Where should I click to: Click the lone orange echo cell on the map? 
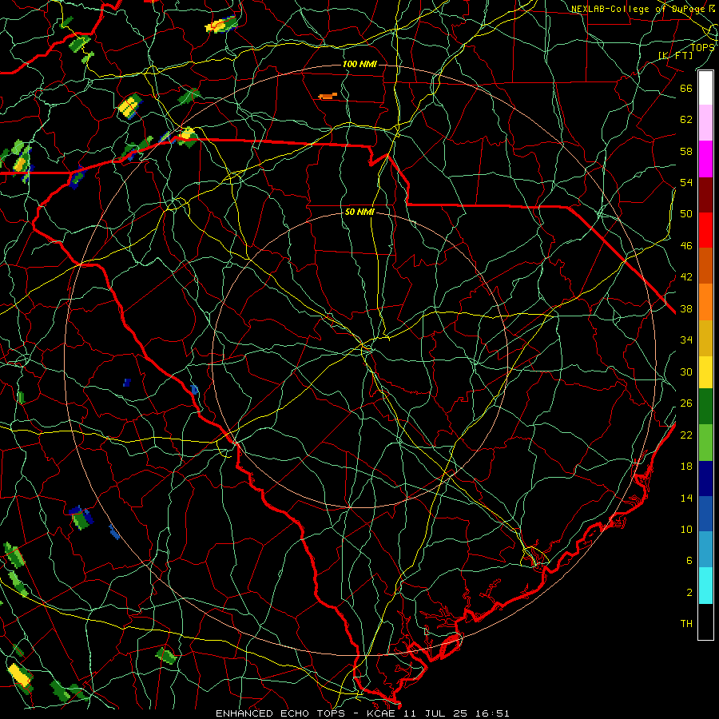pos(328,96)
